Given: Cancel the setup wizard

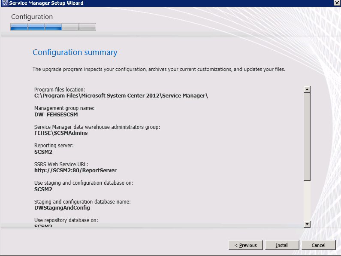Looking at the screenshot, I should click(x=318, y=245).
